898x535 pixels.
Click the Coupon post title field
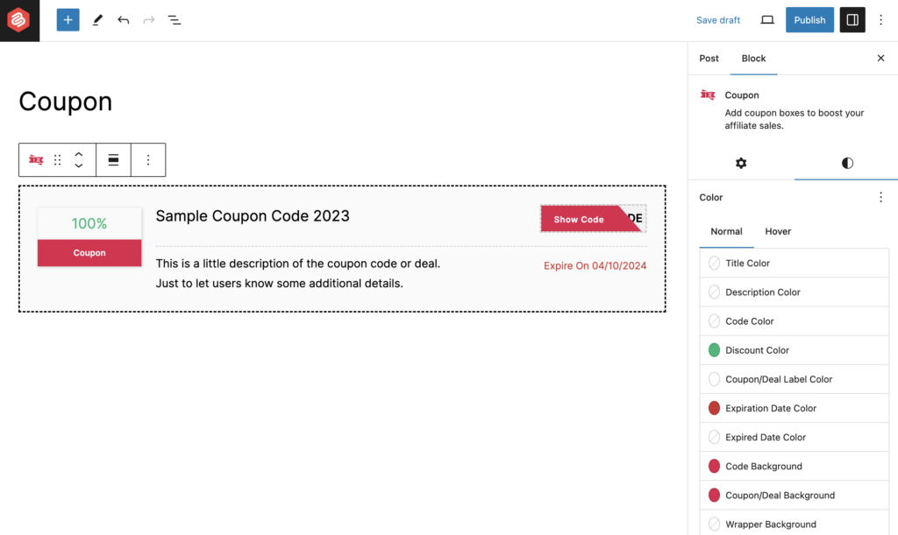[65, 102]
